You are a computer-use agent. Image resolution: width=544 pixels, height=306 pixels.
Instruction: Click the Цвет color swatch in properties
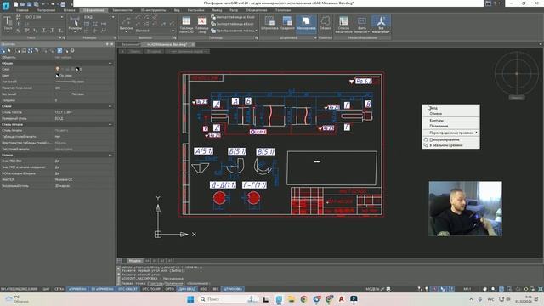(57, 76)
